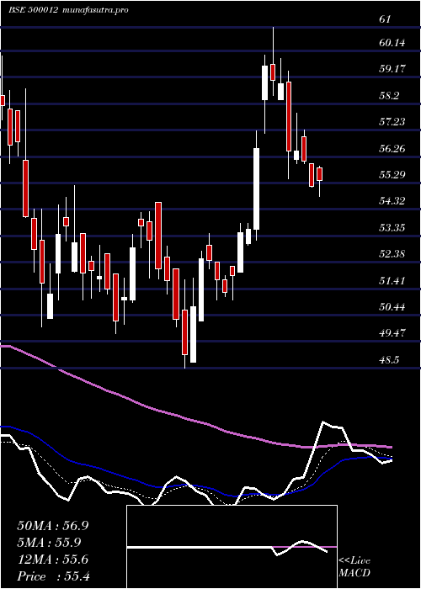The width and height of the screenshot is (421, 589).
Task: Click the 50.44 price axis label
Action: [392, 307]
